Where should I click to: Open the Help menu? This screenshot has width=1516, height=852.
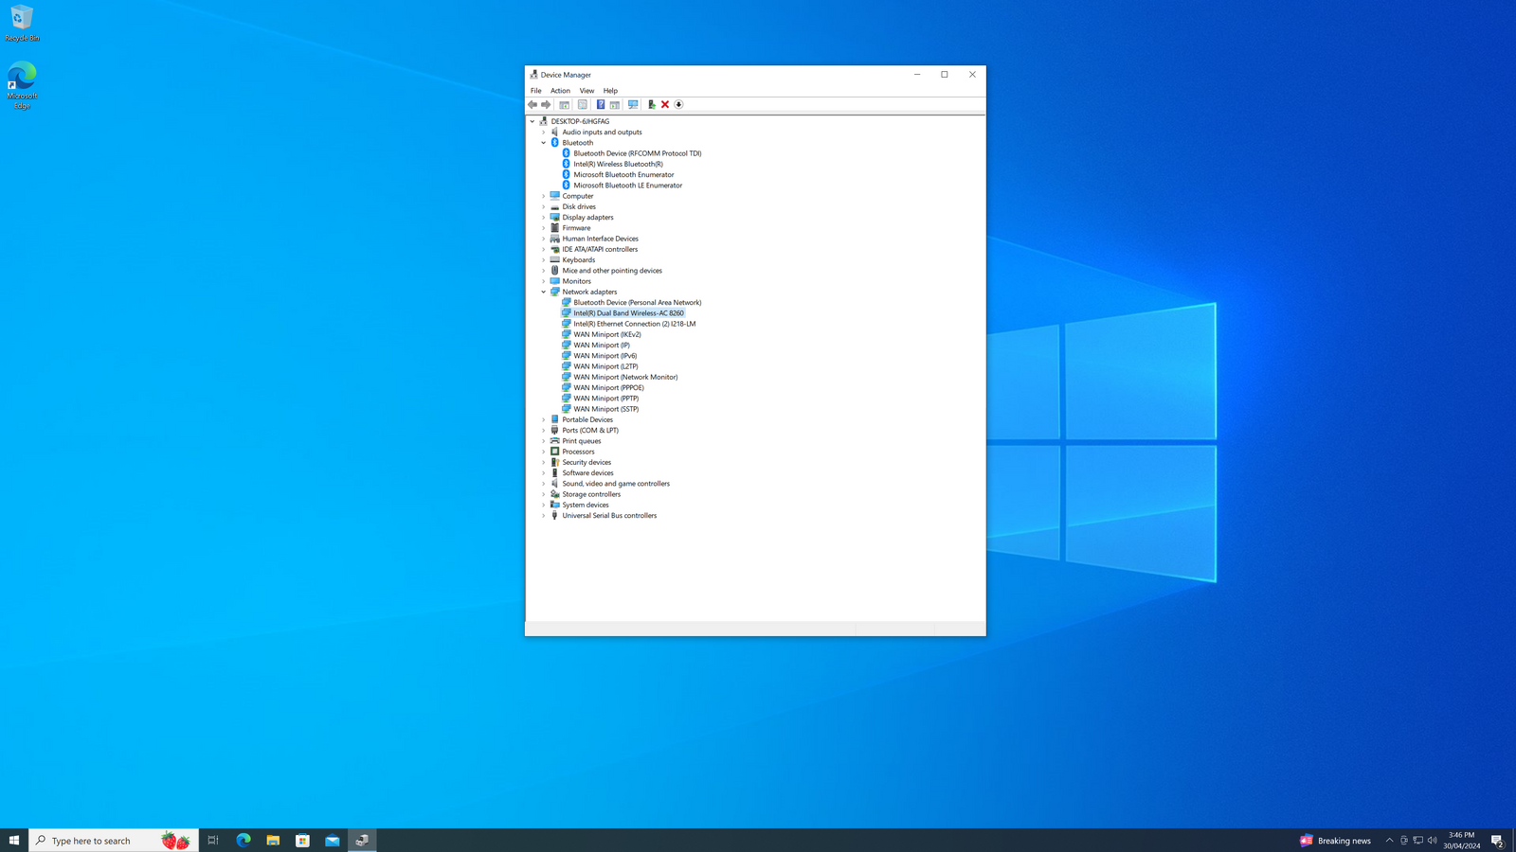click(x=610, y=91)
